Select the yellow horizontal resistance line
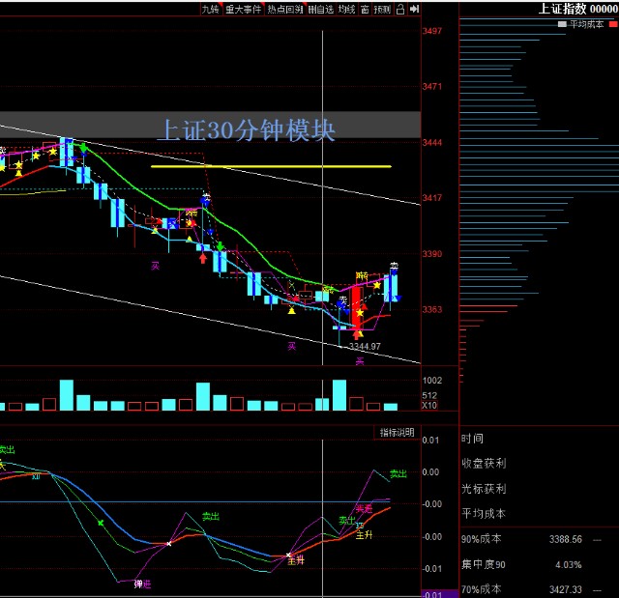 pyautogui.click(x=271, y=166)
